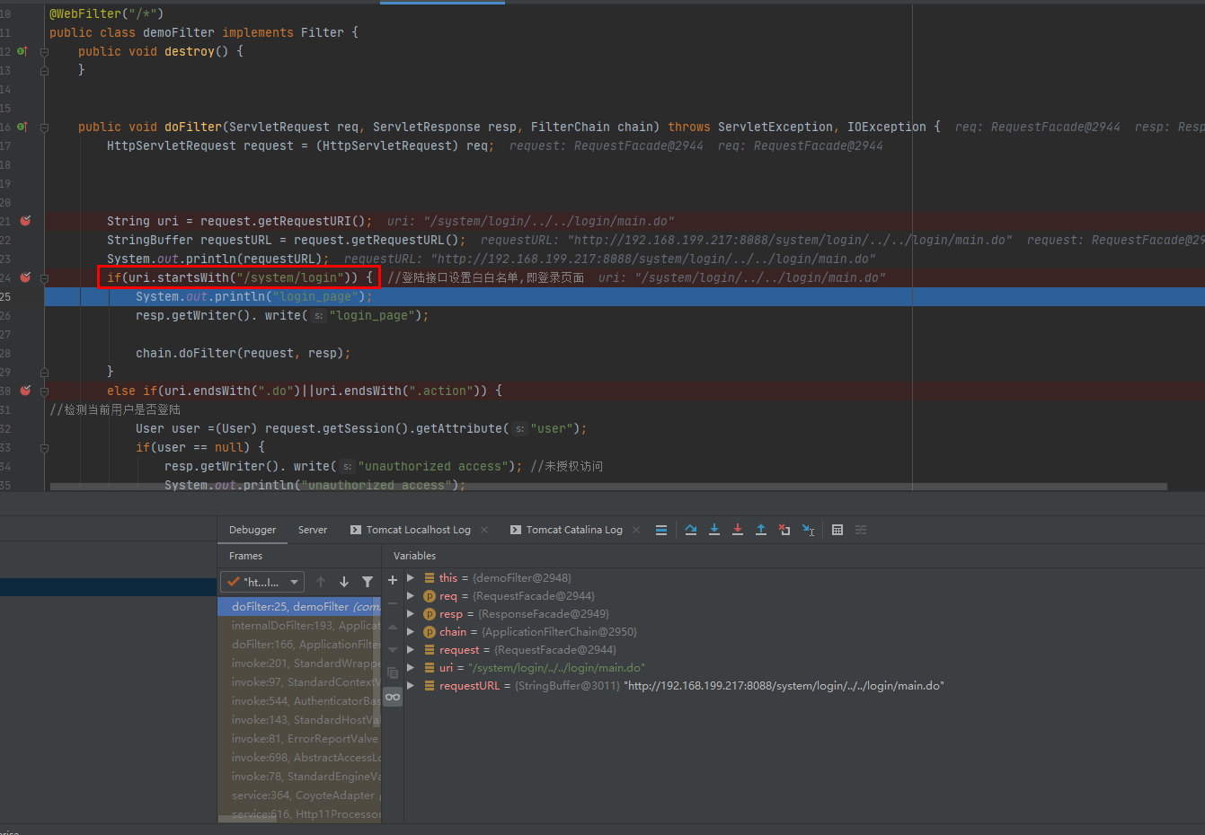This screenshot has width=1205, height=835.
Task: Click the plus icon to add a watch
Action: point(392,579)
